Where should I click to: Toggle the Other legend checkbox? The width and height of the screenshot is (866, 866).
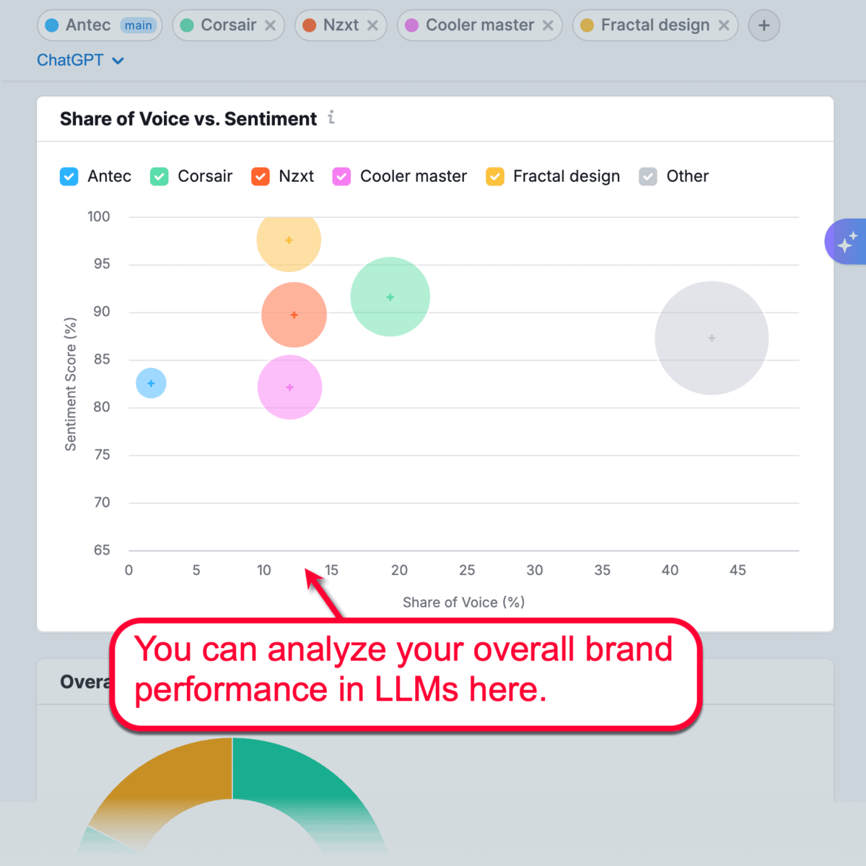click(x=648, y=177)
